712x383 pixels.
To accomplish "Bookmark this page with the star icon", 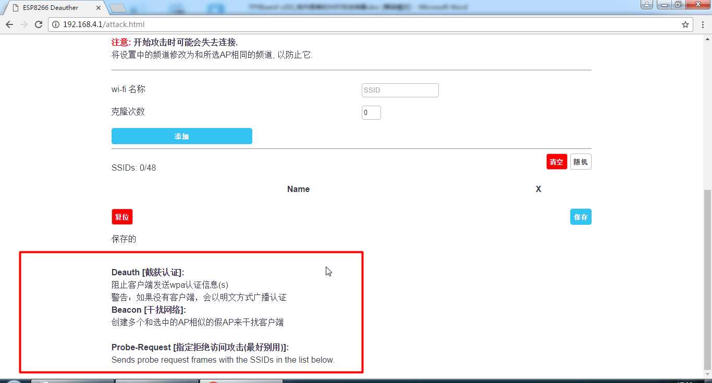I will (685, 24).
